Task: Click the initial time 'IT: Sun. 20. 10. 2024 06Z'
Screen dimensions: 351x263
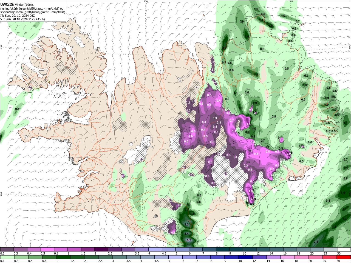Action: (18, 16)
